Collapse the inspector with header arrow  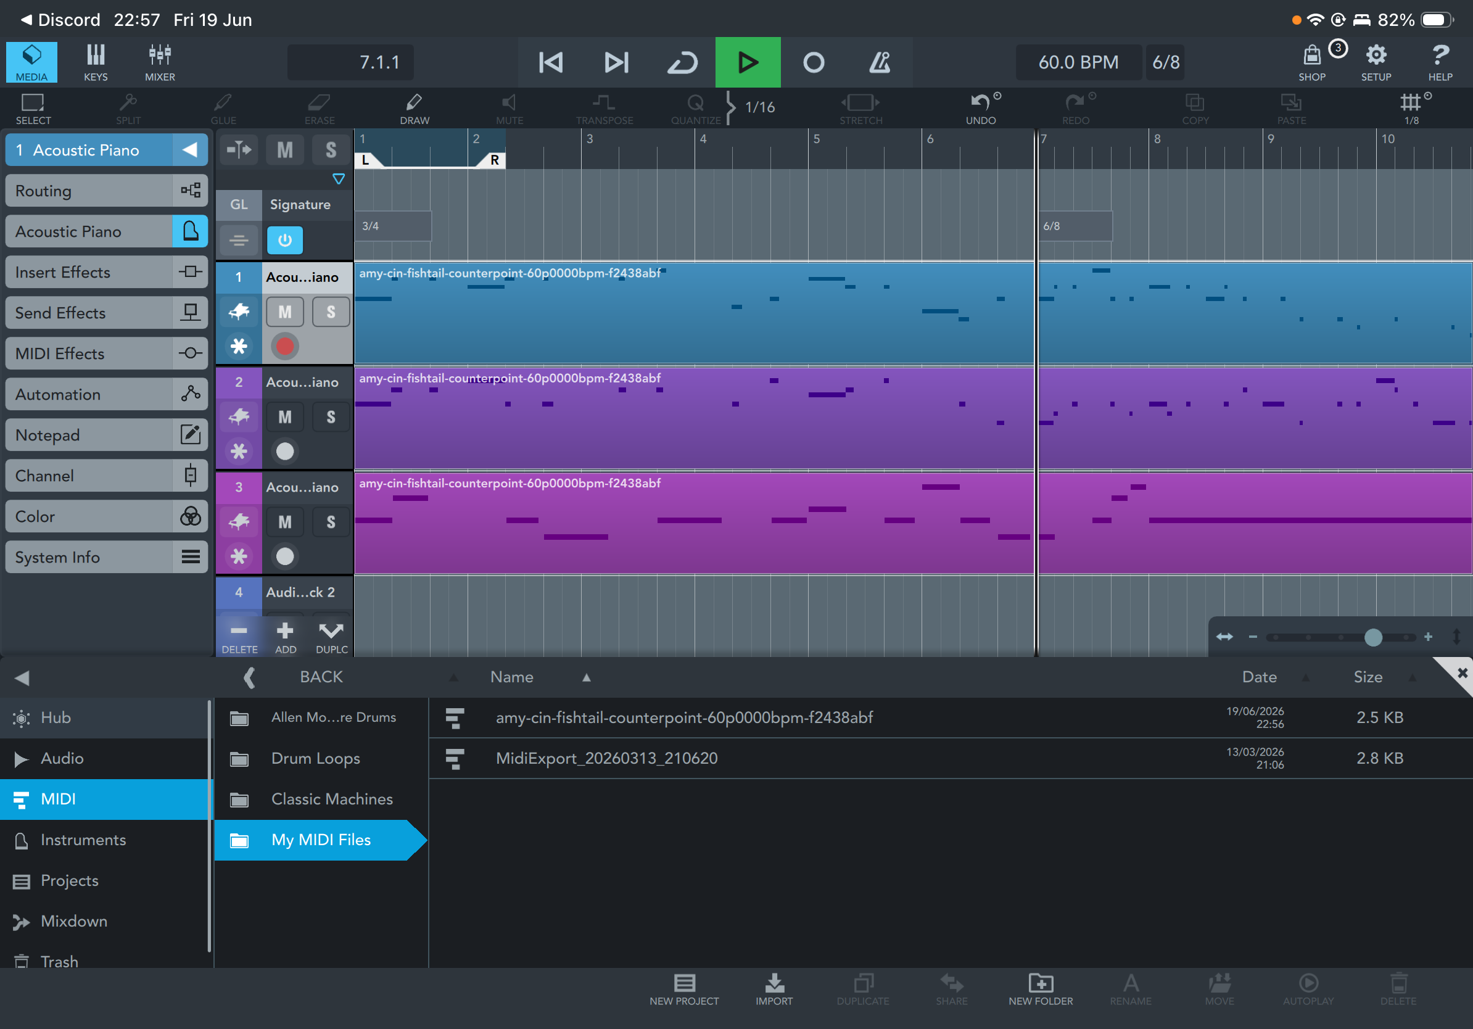(x=190, y=150)
